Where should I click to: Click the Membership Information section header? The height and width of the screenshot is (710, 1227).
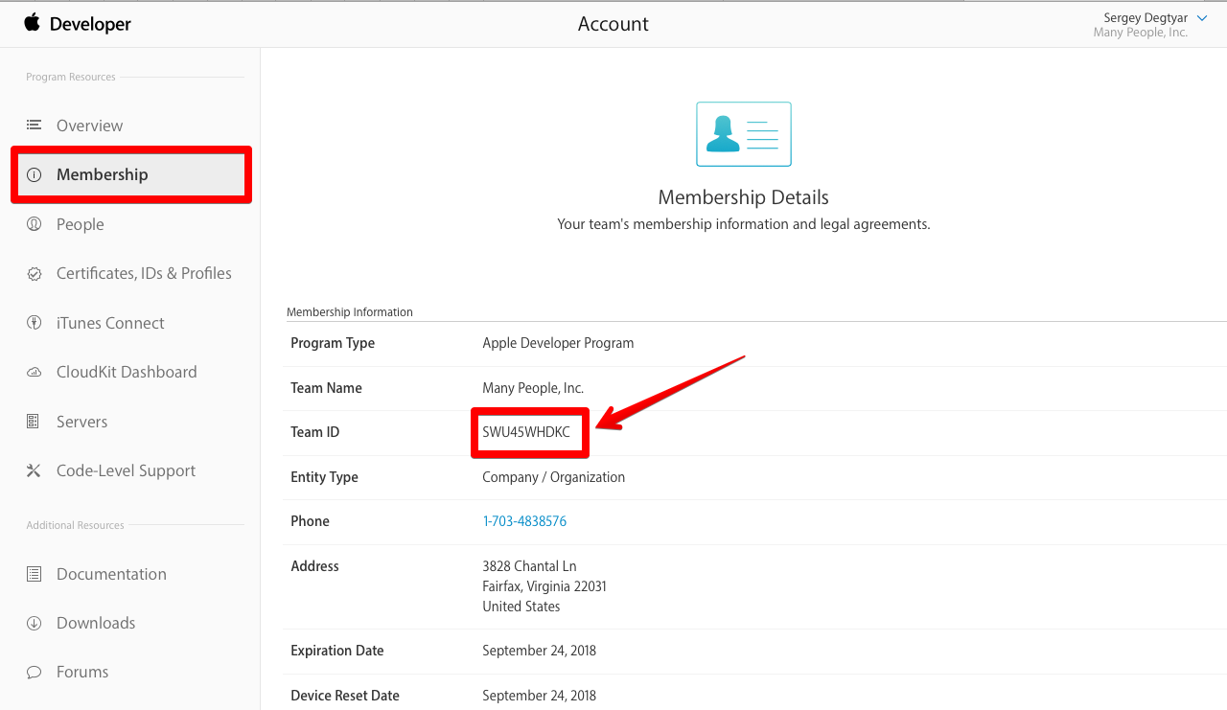click(350, 312)
